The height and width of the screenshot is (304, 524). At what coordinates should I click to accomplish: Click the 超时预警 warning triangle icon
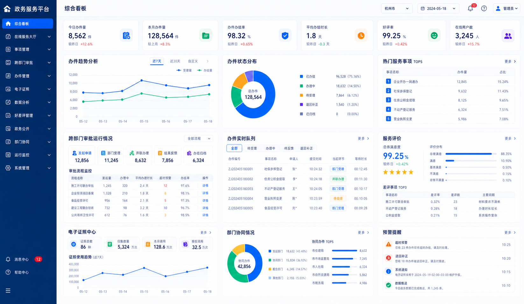coord(388,245)
